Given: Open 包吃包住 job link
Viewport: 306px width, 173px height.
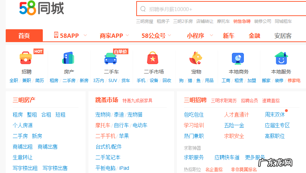Looking at the screenshot, I should tap(194, 115).
